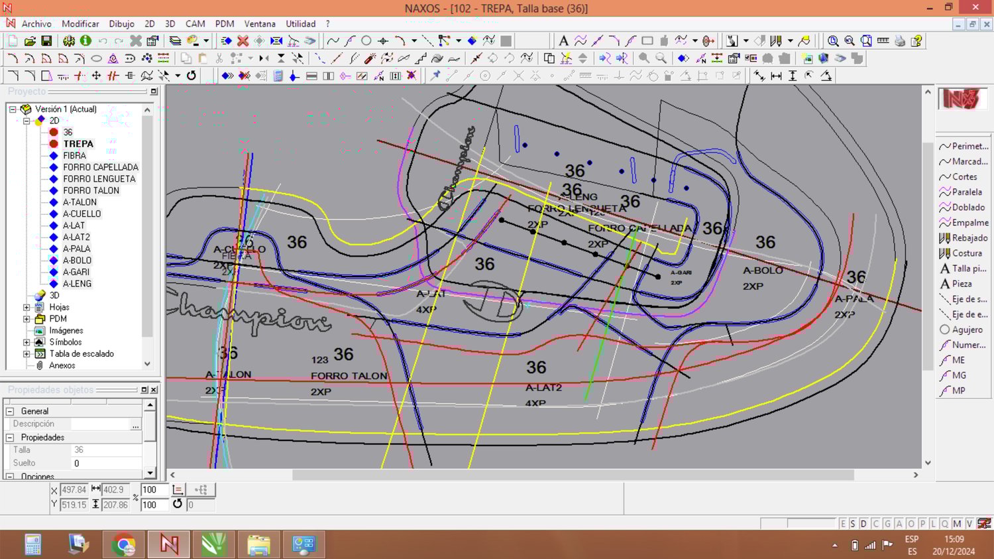This screenshot has height=559, width=994.
Task: Open the color palette dropdown arrow
Action: tap(206, 41)
